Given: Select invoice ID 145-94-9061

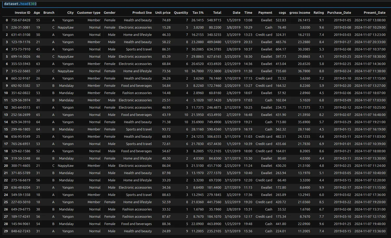Looking at the screenshot, I should tap(21, 224).
